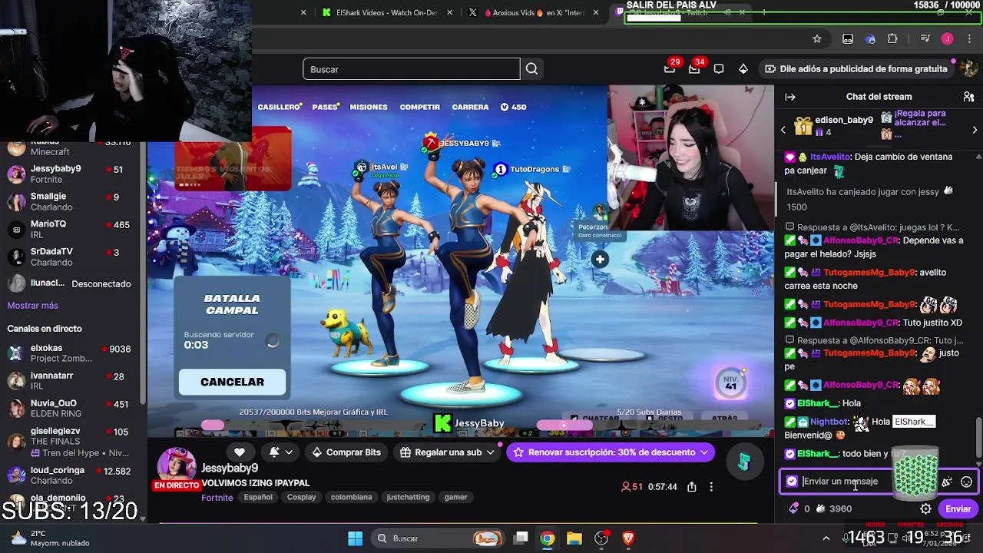Image resolution: width=983 pixels, height=553 pixels.
Task: Open Smallgie channel in sidebar
Action: click(71, 202)
